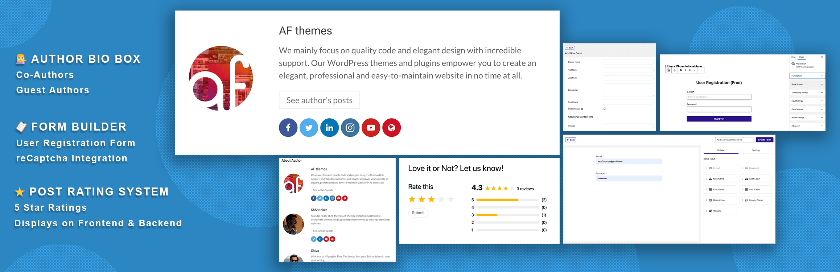Toggle the Enable Guest checkbox

coord(604,108)
